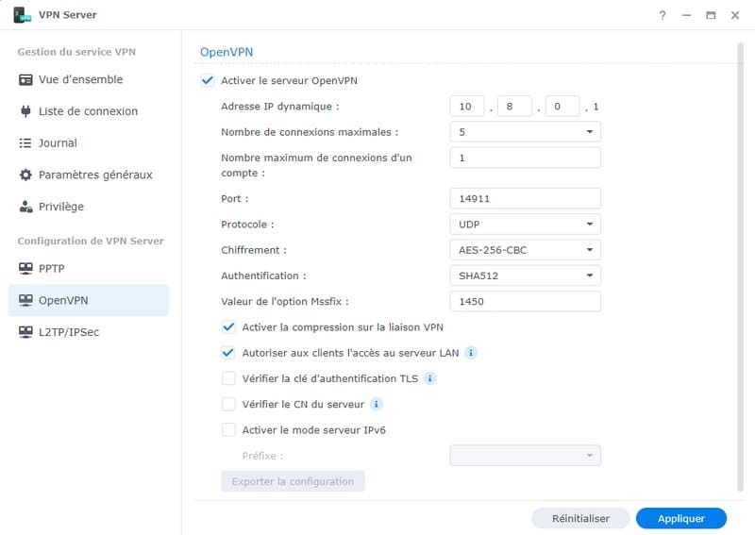
Task: Click into the Port input field
Action: [x=525, y=199]
